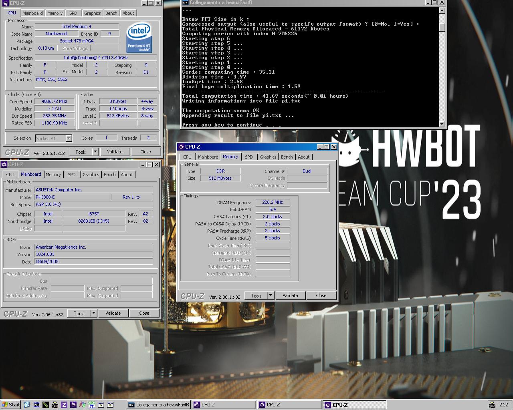
Task: Launch the colorful pinwheel quick launch icon
Action: 83,405
